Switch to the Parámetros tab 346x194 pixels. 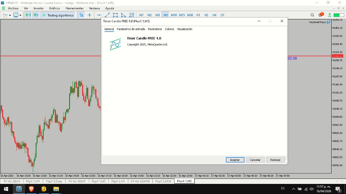pos(155,29)
